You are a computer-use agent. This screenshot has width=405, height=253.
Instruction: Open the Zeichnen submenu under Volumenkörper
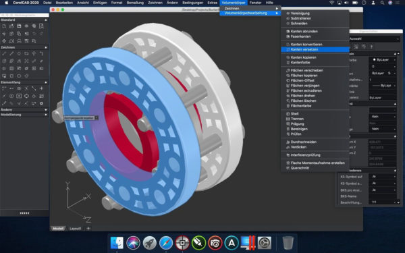point(250,8)
